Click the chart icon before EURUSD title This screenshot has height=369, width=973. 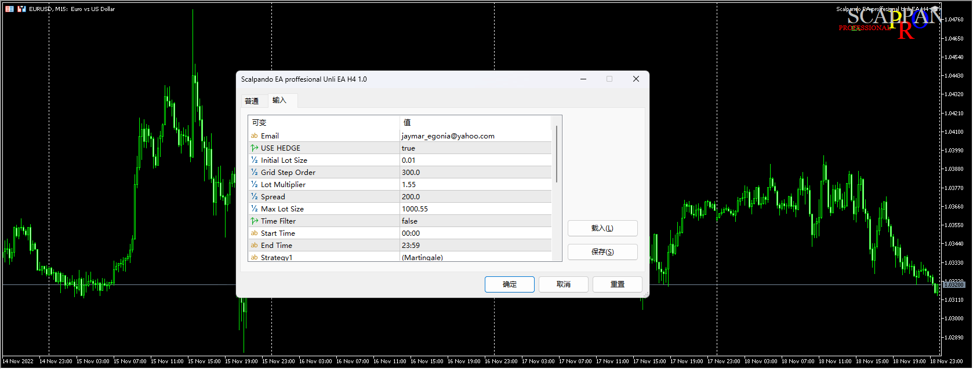coord(21,9)
